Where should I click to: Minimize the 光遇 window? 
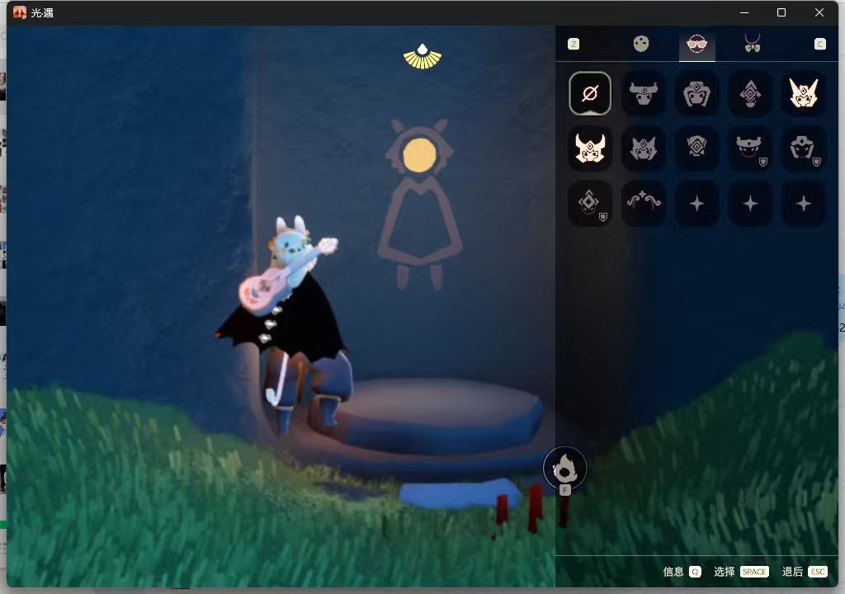point(744,12)
